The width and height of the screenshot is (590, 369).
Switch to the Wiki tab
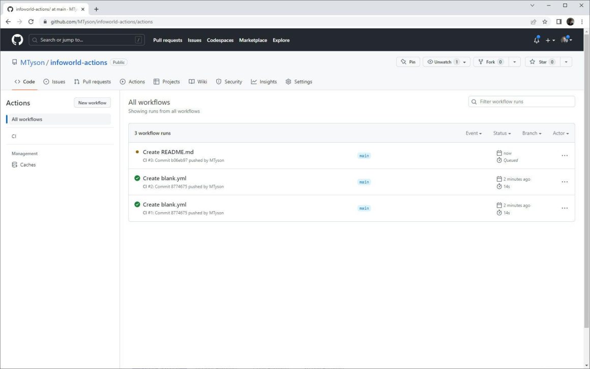[x=198, y=81]
